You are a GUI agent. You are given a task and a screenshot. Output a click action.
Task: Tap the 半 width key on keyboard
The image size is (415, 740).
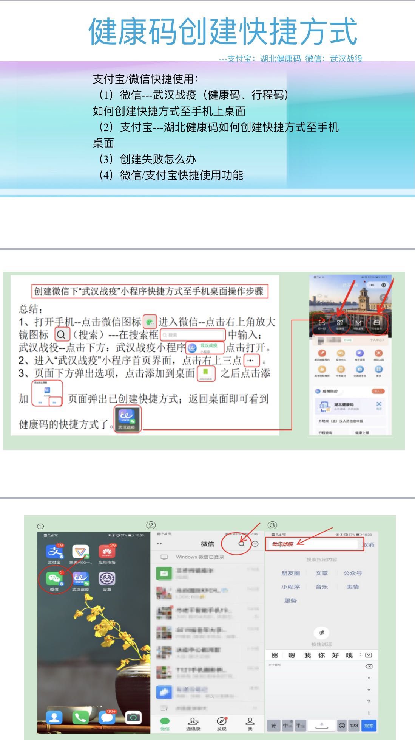click(x=300, y=725)
